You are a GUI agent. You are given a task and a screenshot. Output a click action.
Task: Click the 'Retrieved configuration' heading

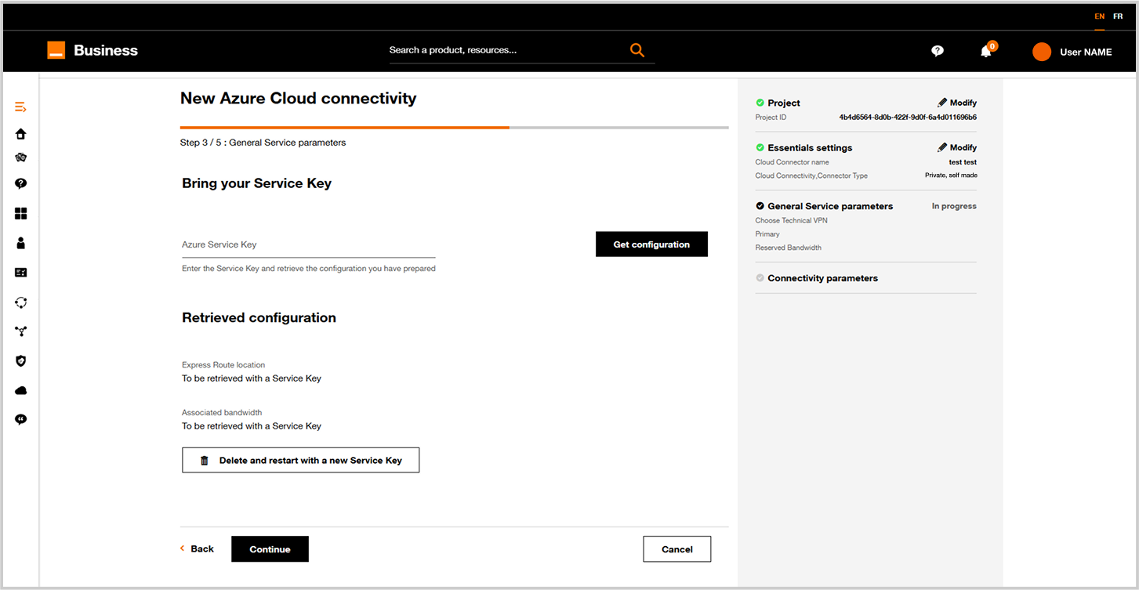coord(259,317)
